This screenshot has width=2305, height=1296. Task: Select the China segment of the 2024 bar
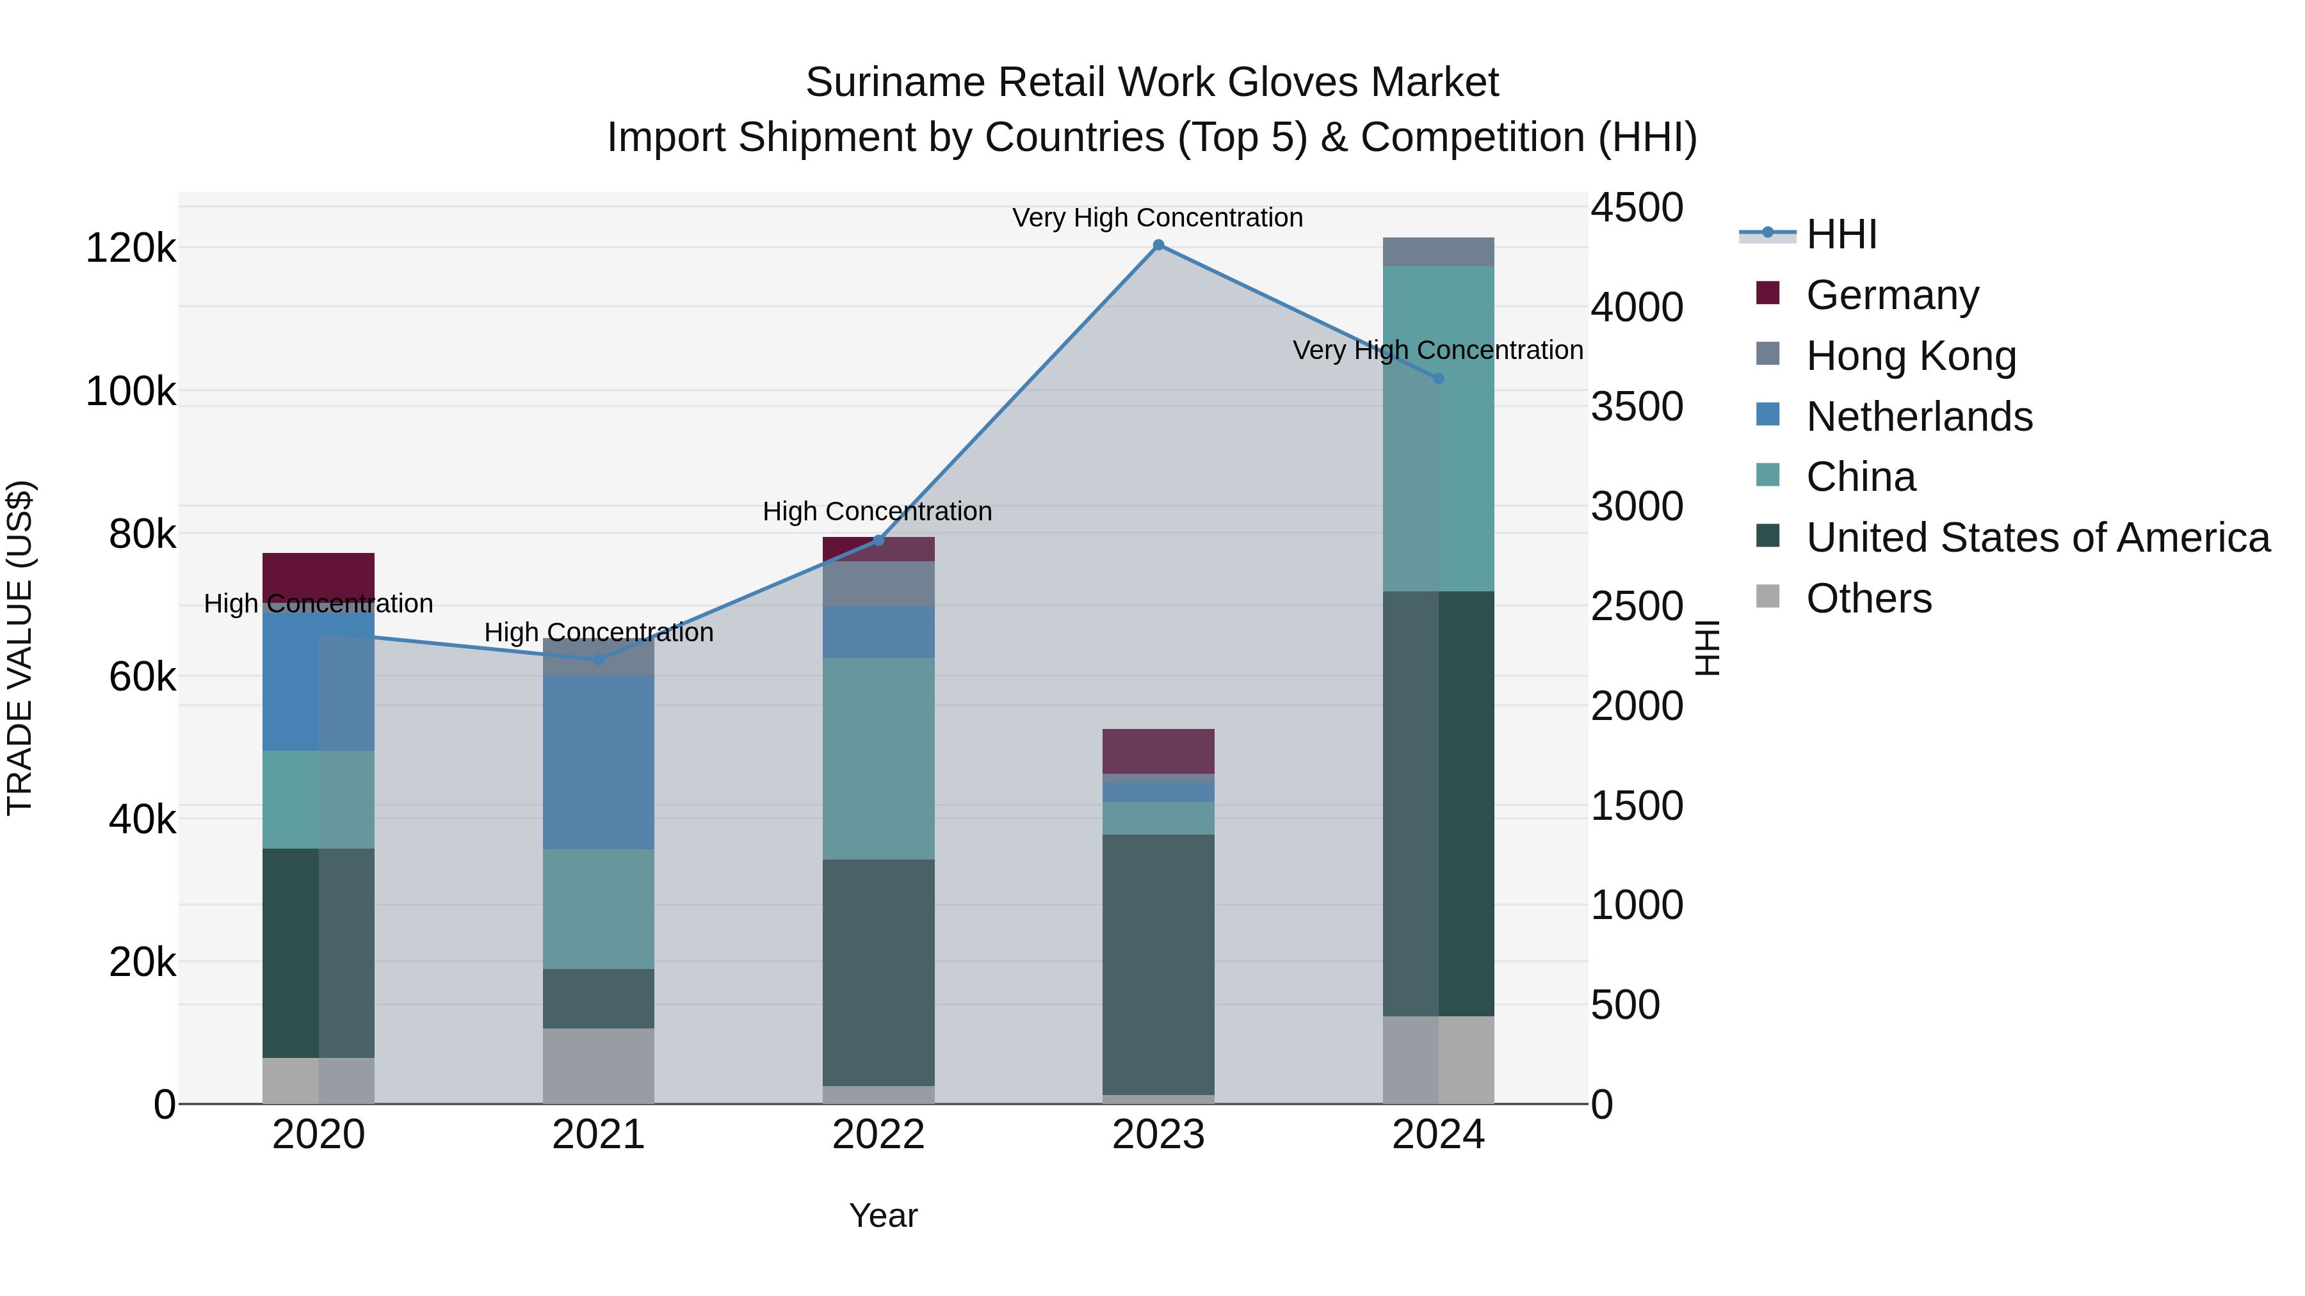[1439, 428]
